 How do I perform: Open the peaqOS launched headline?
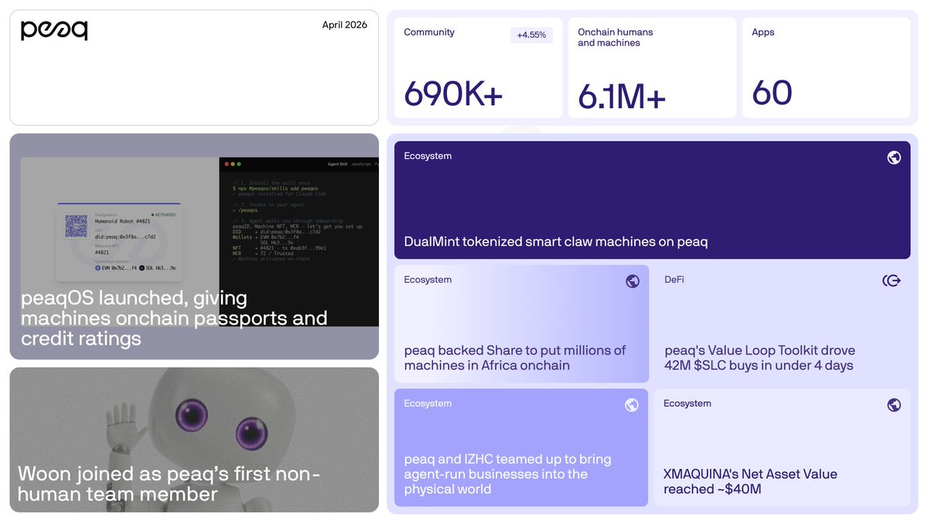(174, 318)
